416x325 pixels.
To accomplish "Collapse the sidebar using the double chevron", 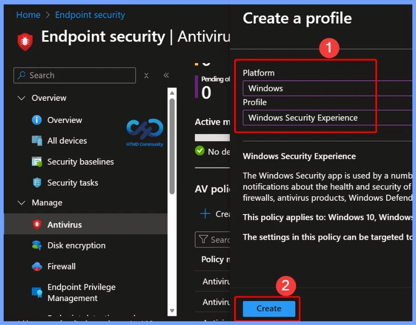I will point(166,75).
